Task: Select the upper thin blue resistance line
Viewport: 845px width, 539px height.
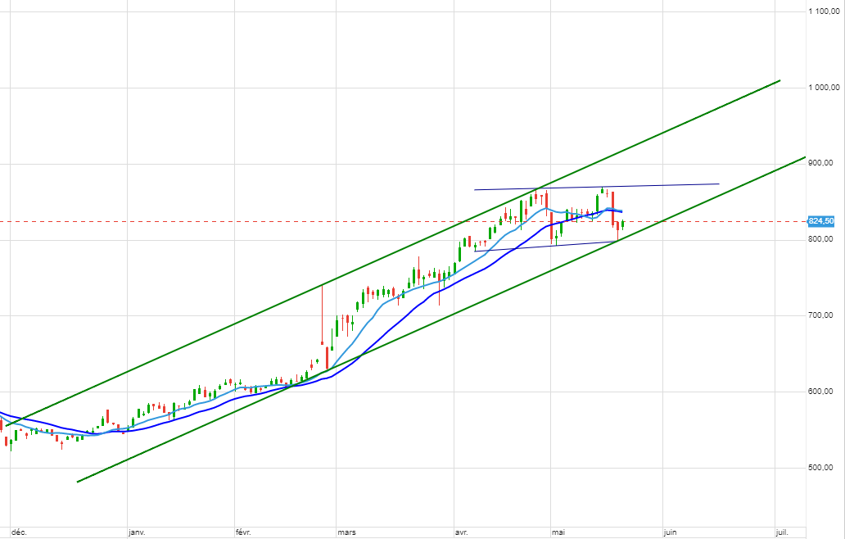Action: [655, 185]
